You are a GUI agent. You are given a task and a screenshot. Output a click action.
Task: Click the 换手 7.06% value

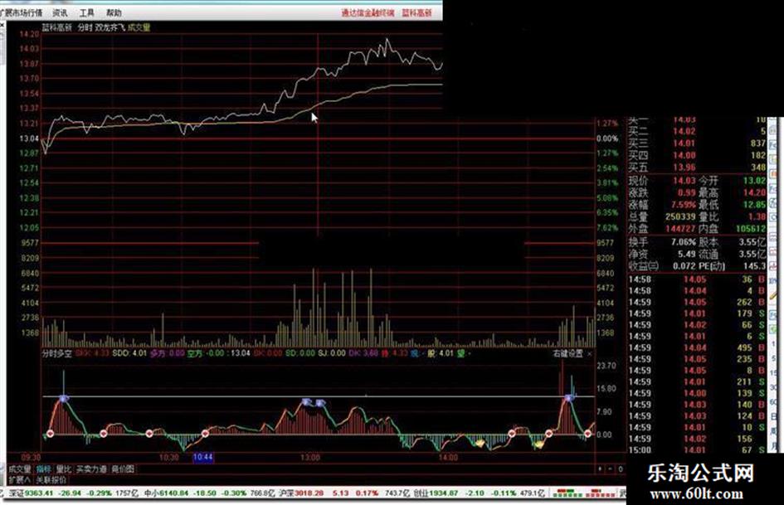pos(684,242)
